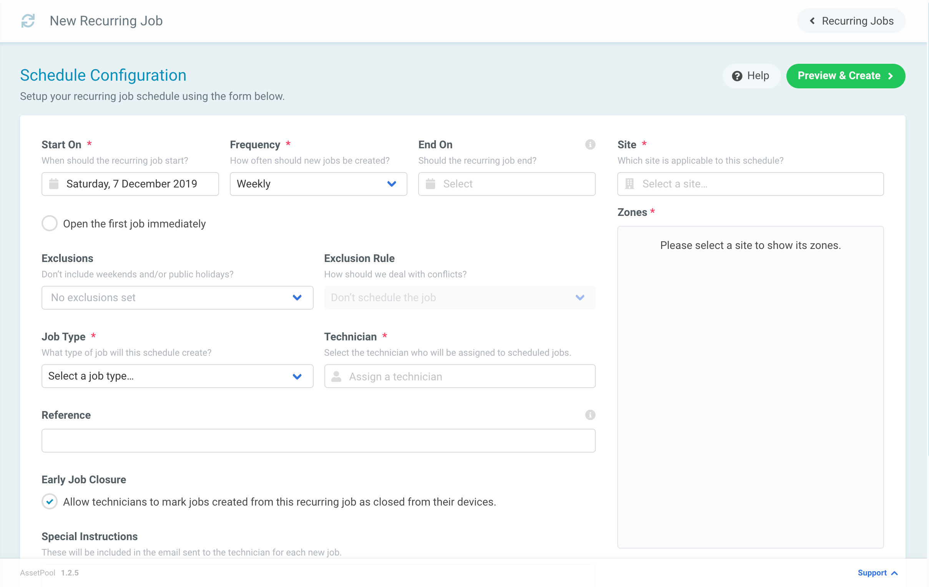Open the Exclusions dropdown
The height and width of the screenshot is (587, 929).
coord(178,298)
